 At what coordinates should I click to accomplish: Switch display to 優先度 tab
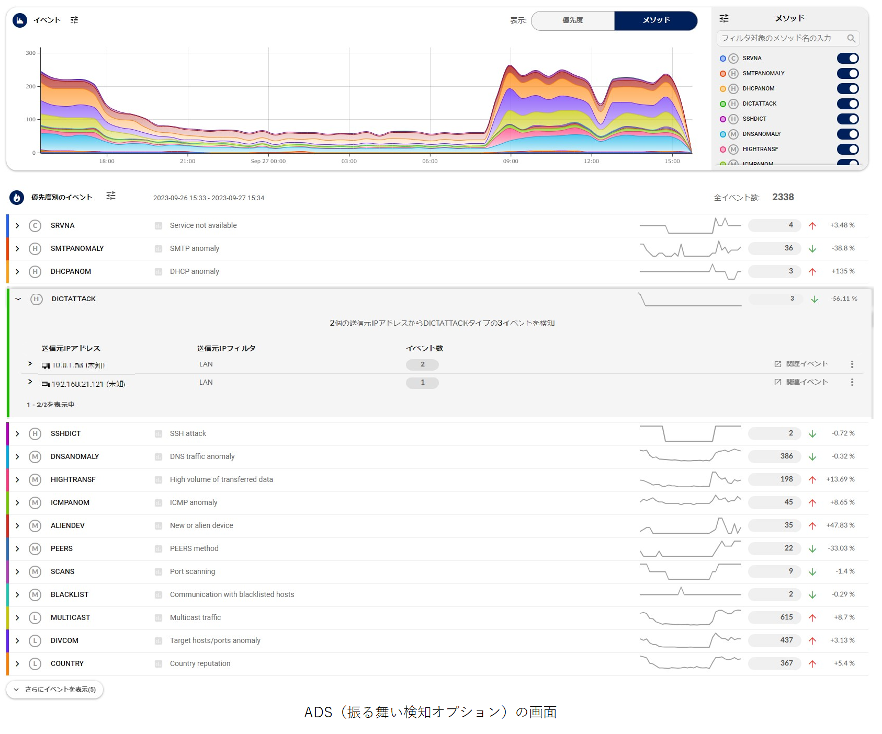tap(573, 20)
